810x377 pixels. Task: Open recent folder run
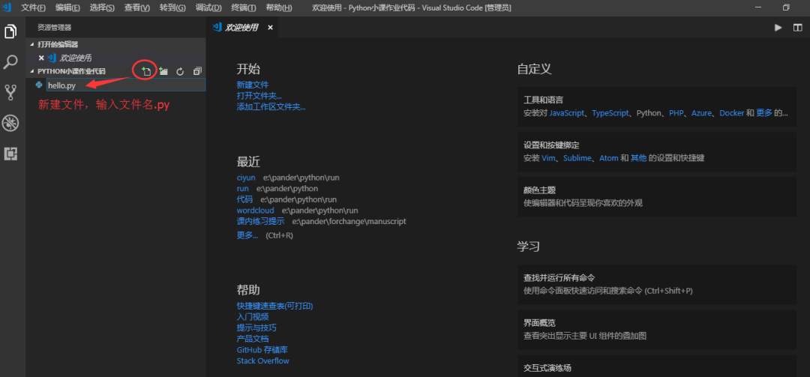coord(242,189)
